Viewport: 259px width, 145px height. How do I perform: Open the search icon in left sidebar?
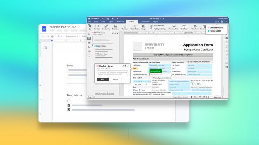[x=89, y=34]
